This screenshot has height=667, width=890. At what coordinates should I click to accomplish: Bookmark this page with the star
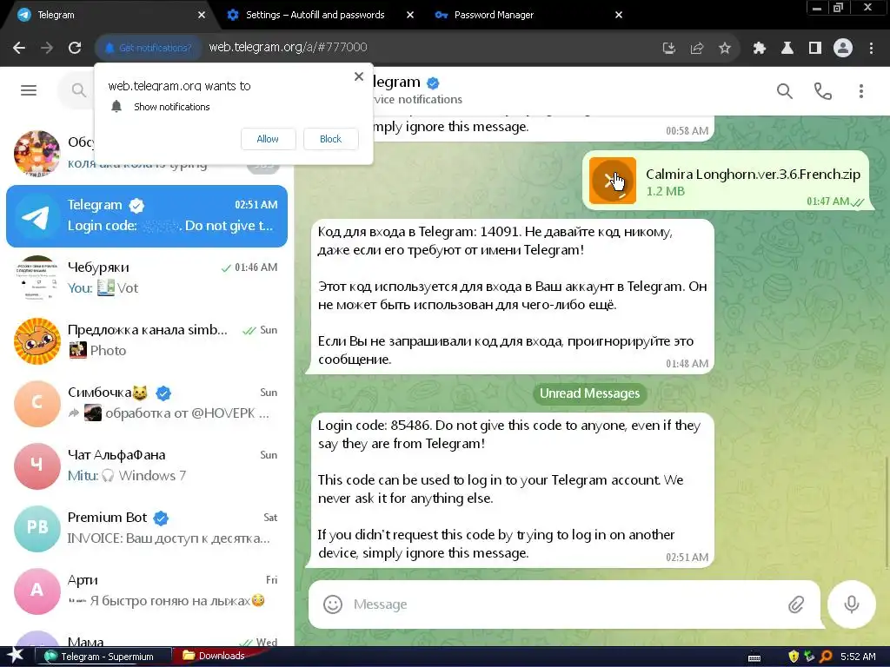pos(724,48)
